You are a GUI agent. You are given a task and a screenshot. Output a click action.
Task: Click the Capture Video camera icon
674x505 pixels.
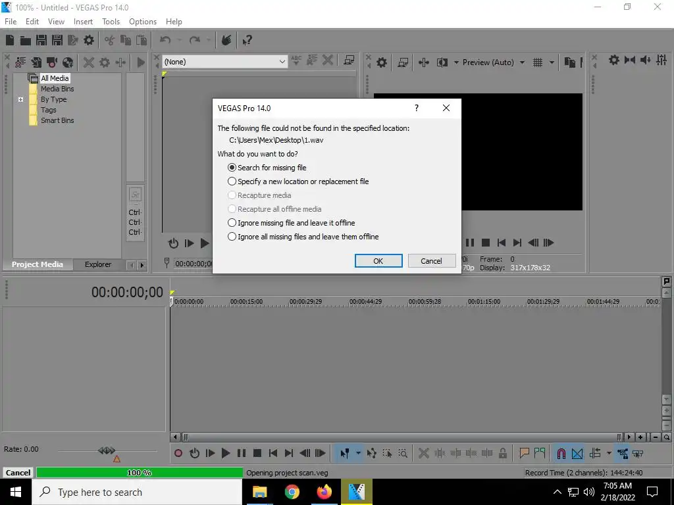[x=52, y=62]
